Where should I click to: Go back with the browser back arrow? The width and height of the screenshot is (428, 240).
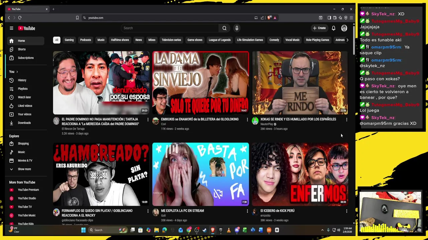click(9, 18)
